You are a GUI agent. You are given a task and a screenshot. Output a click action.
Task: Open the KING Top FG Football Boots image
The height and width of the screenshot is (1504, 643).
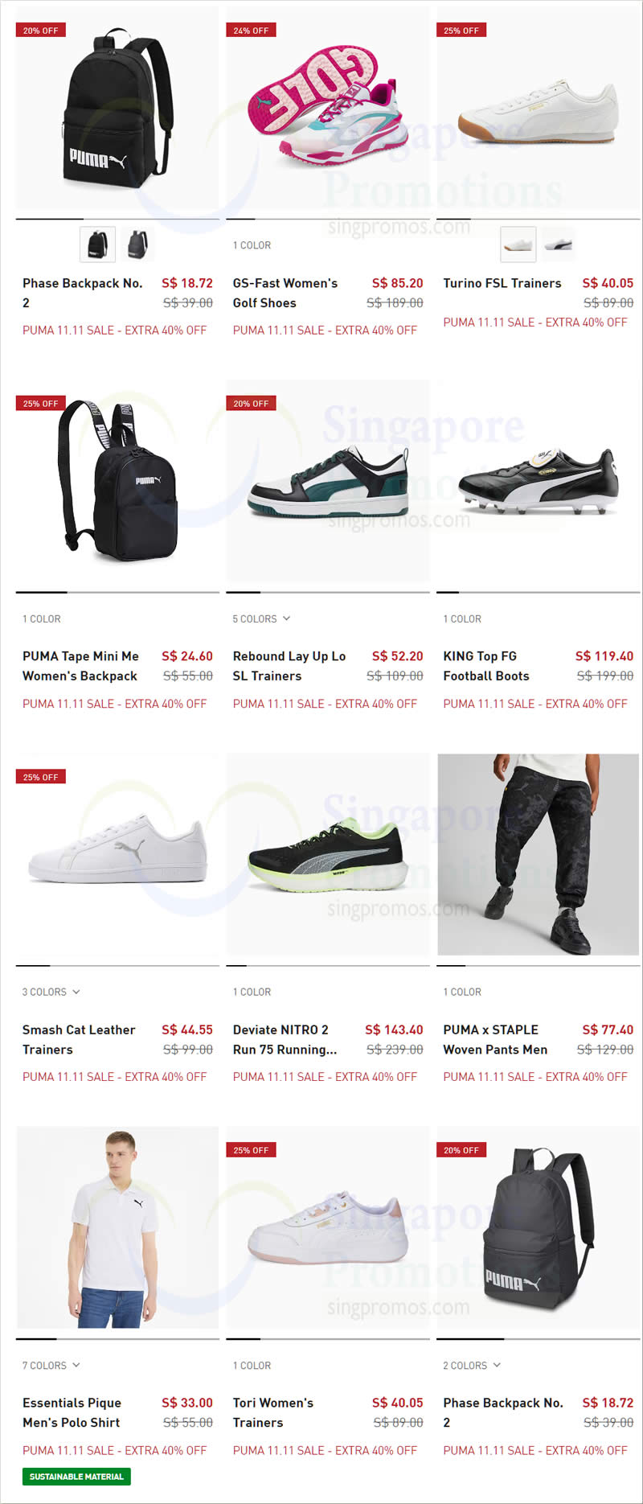pyautogui.click(x=538, y=481)
